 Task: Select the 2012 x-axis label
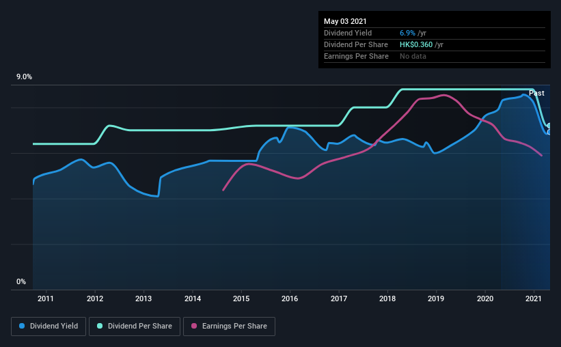(95, 299)
